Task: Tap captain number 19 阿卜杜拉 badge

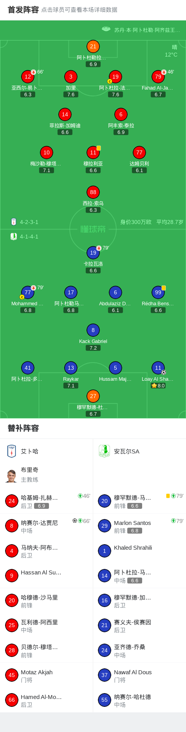Action: pos(115,77)
